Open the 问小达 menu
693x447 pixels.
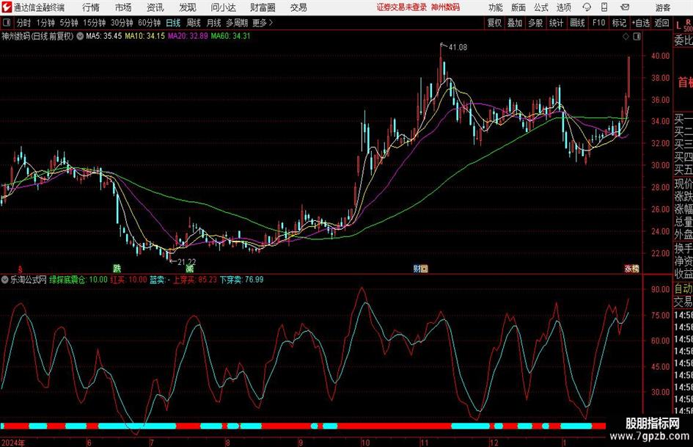[x=223, y=7]
